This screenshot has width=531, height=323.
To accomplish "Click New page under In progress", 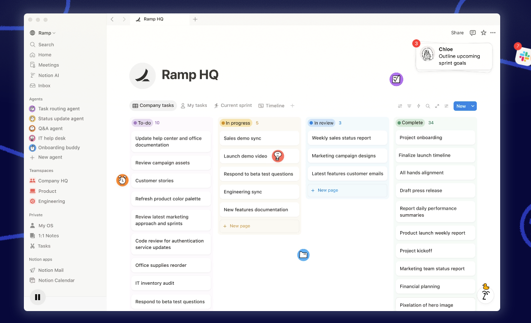I will [240, 226].
